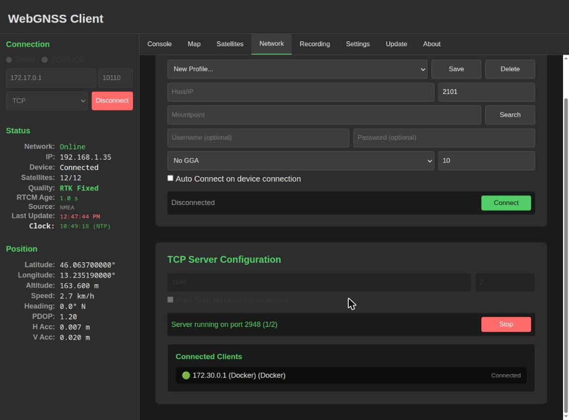Click the H Acc value 0.007 m
Image resolution: width=569 pixels, height=420 pixels.
75,327
